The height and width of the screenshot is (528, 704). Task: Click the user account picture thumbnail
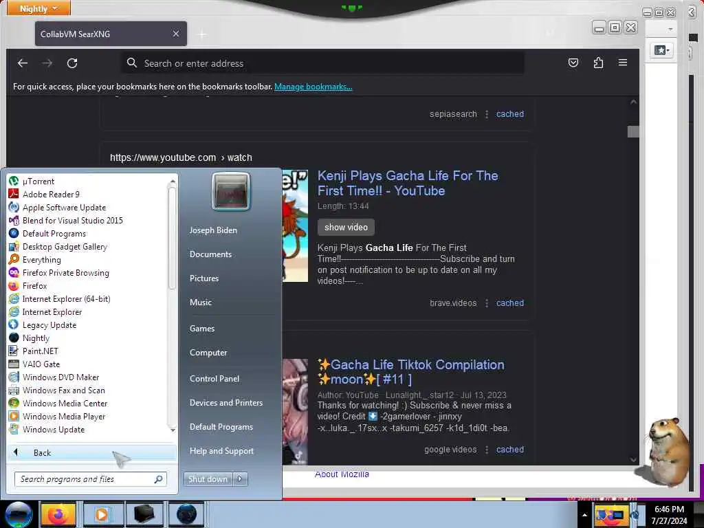(231, 192)
